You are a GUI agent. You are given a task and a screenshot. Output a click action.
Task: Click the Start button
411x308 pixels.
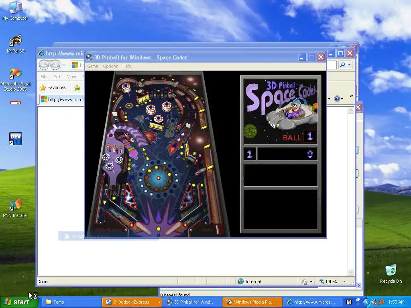(19, 302)
